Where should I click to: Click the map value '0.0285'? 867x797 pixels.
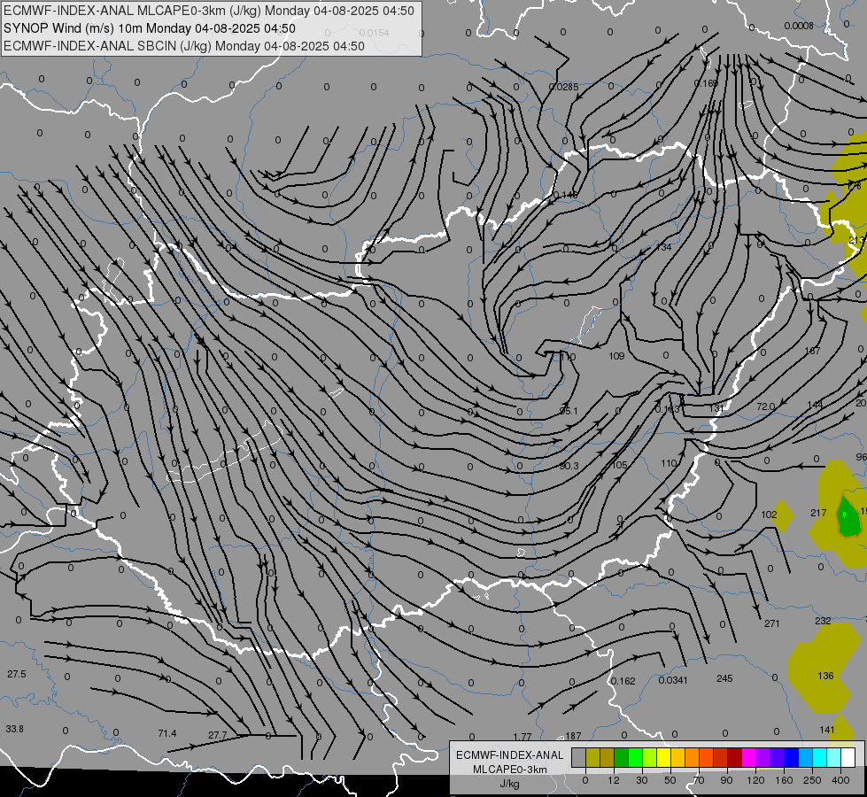[563, 87]
